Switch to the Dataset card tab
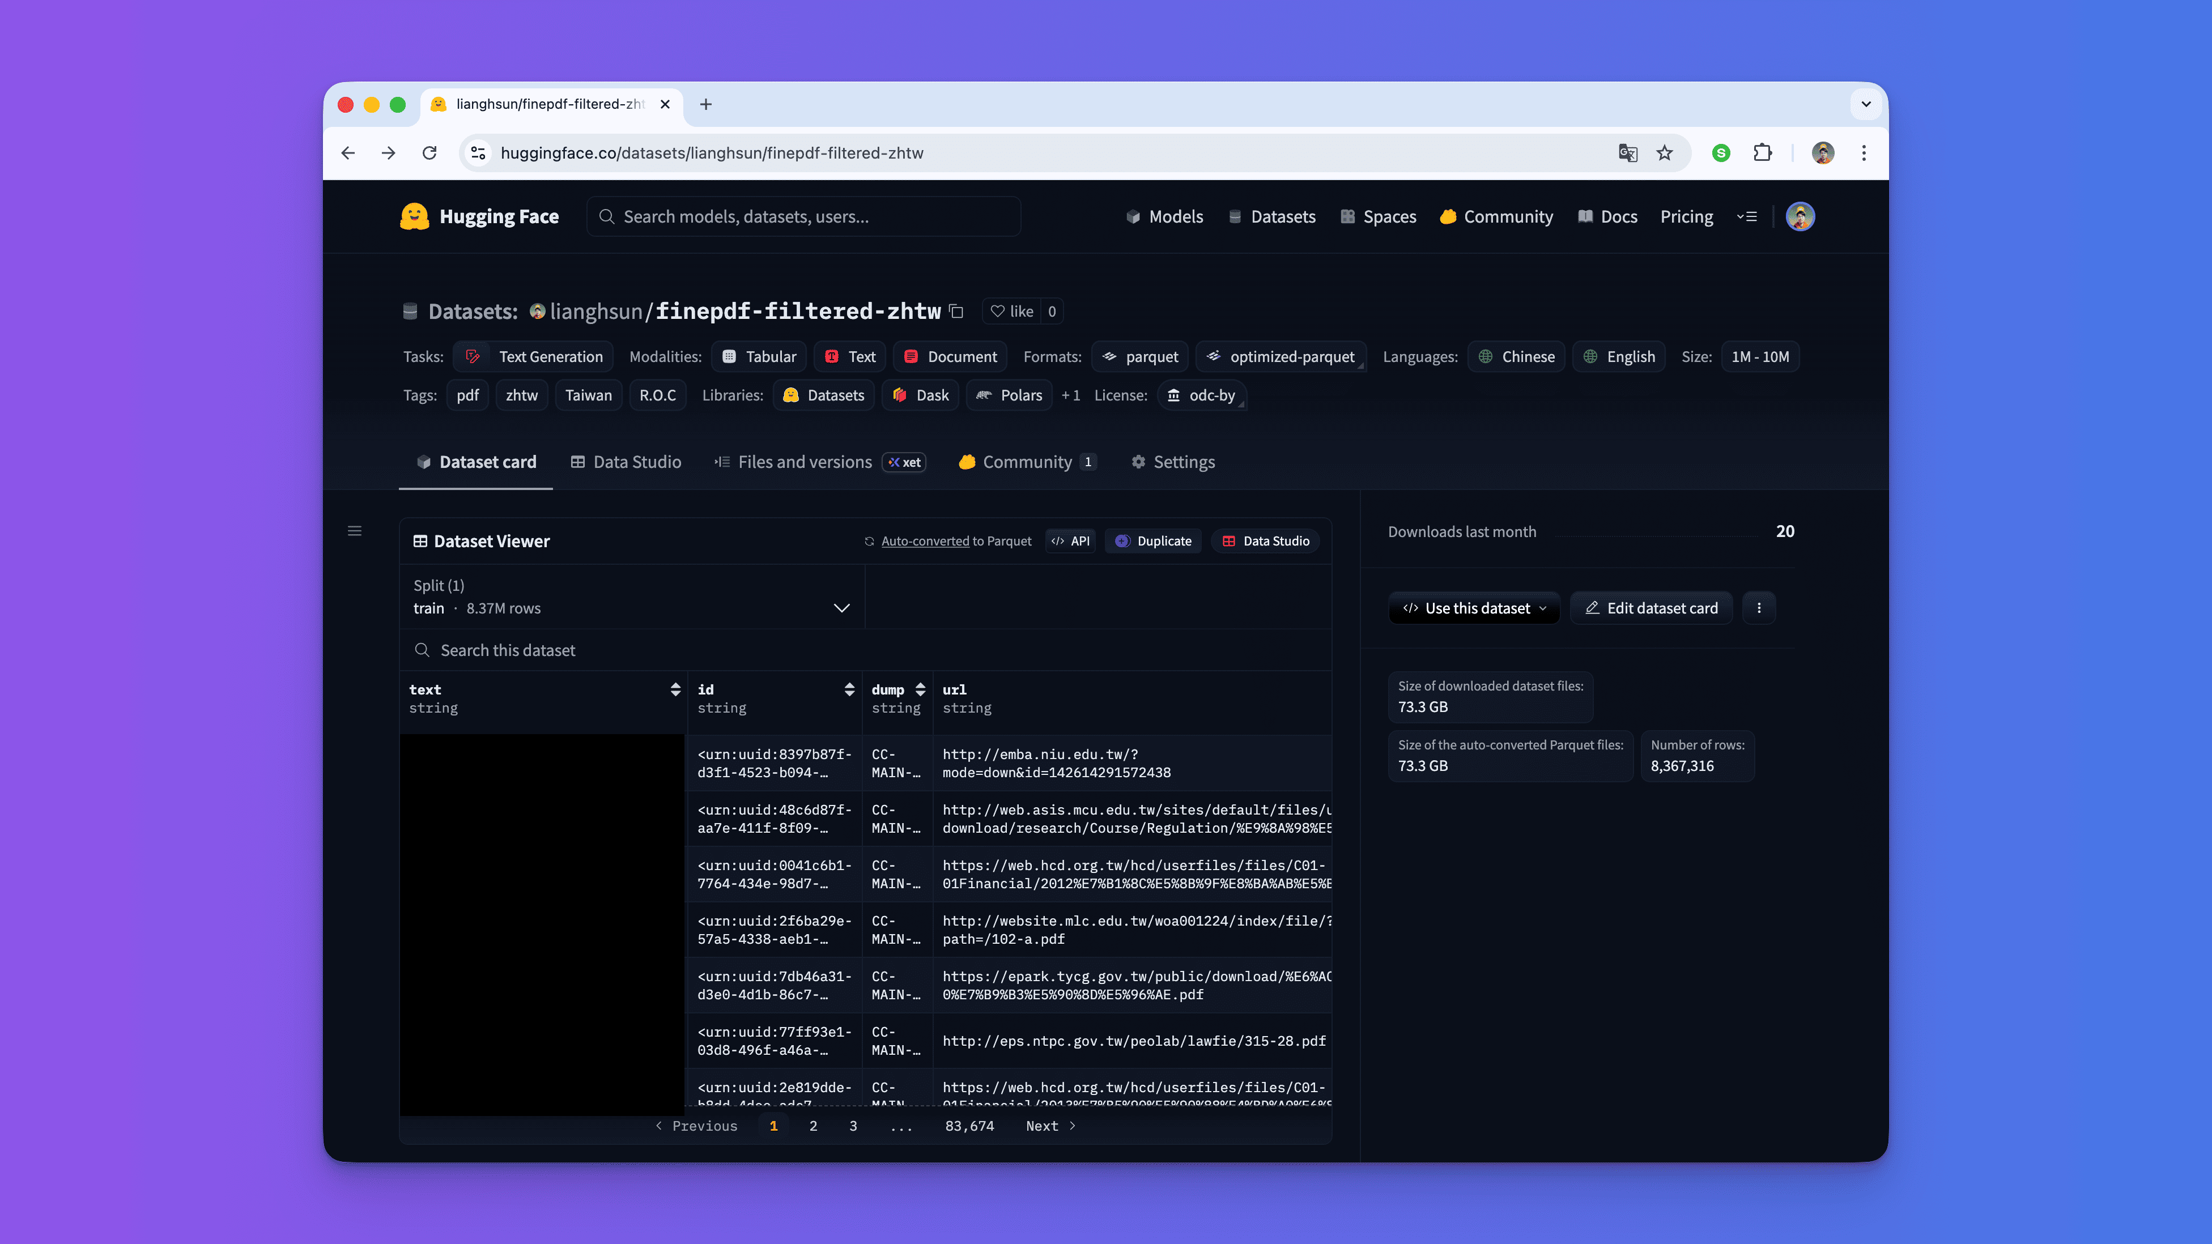The width and height of the screenshot is (2212, 1244). point(476,462)
